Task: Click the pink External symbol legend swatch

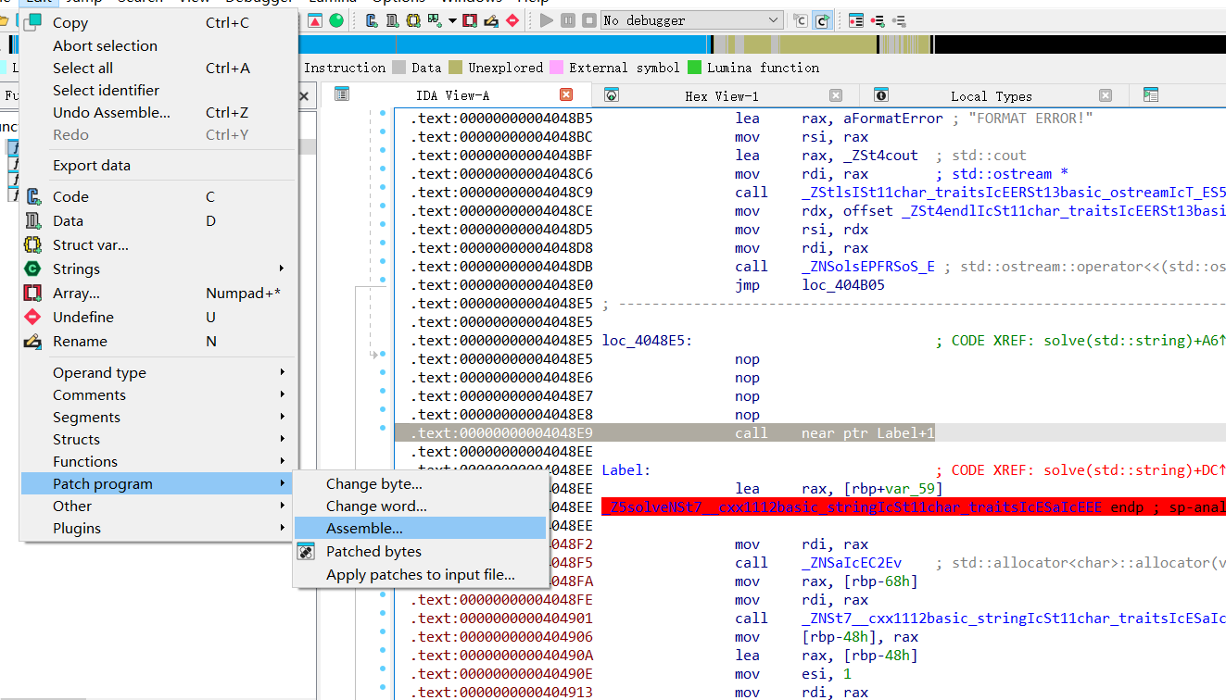Action: (556, 68)
